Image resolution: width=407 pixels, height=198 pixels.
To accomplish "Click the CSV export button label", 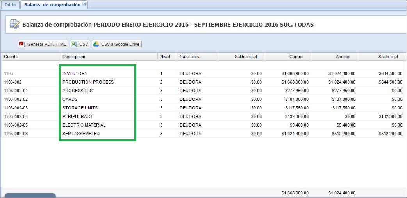I will [x=84, y=45].
